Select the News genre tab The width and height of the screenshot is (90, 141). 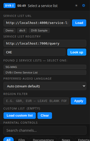[66, 139]
